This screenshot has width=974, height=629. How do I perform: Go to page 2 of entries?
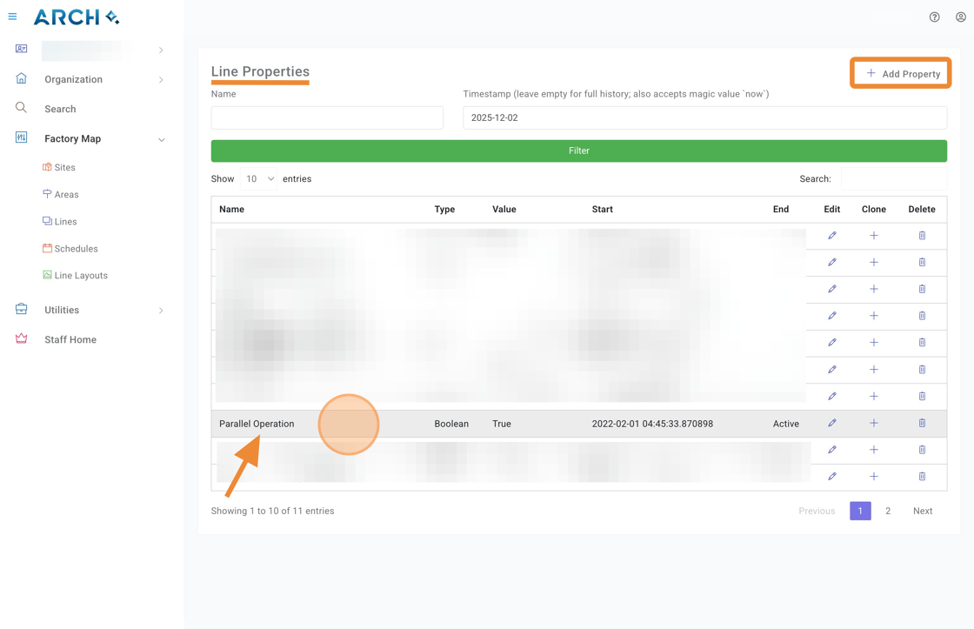click(887, 511)
